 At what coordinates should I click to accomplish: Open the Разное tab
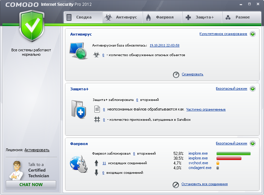click(242, 17)
